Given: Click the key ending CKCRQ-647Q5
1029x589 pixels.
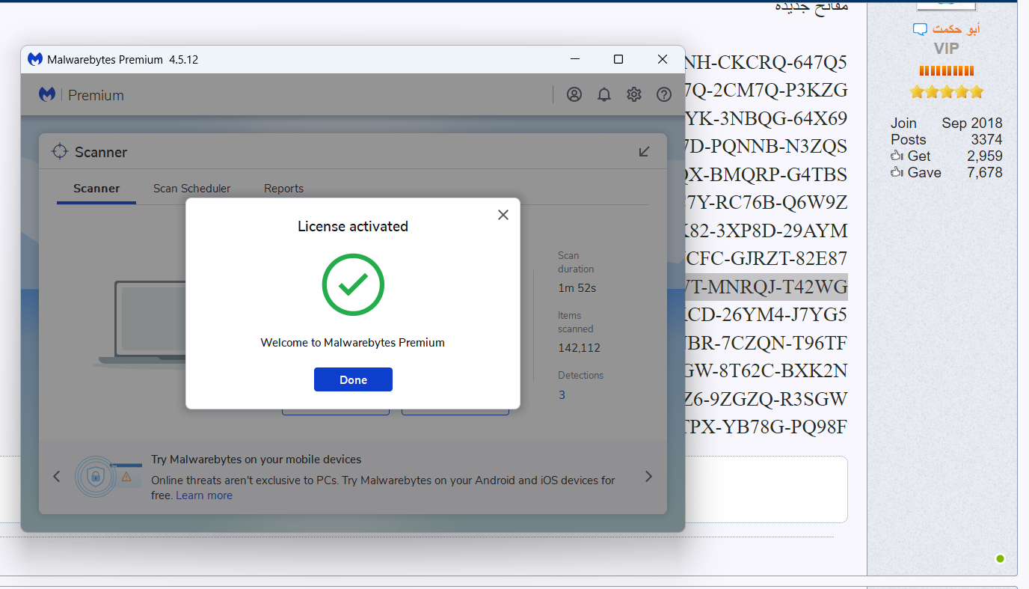Looking at the screenshot, I should tap(767, 62).
